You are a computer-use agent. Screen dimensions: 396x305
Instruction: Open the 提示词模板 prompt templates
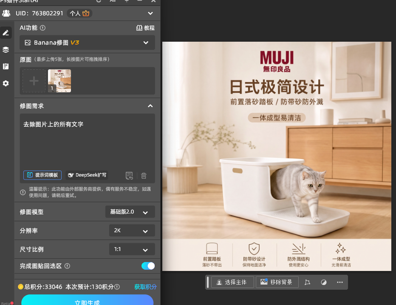pyautogui.click(x=42, y=175)
